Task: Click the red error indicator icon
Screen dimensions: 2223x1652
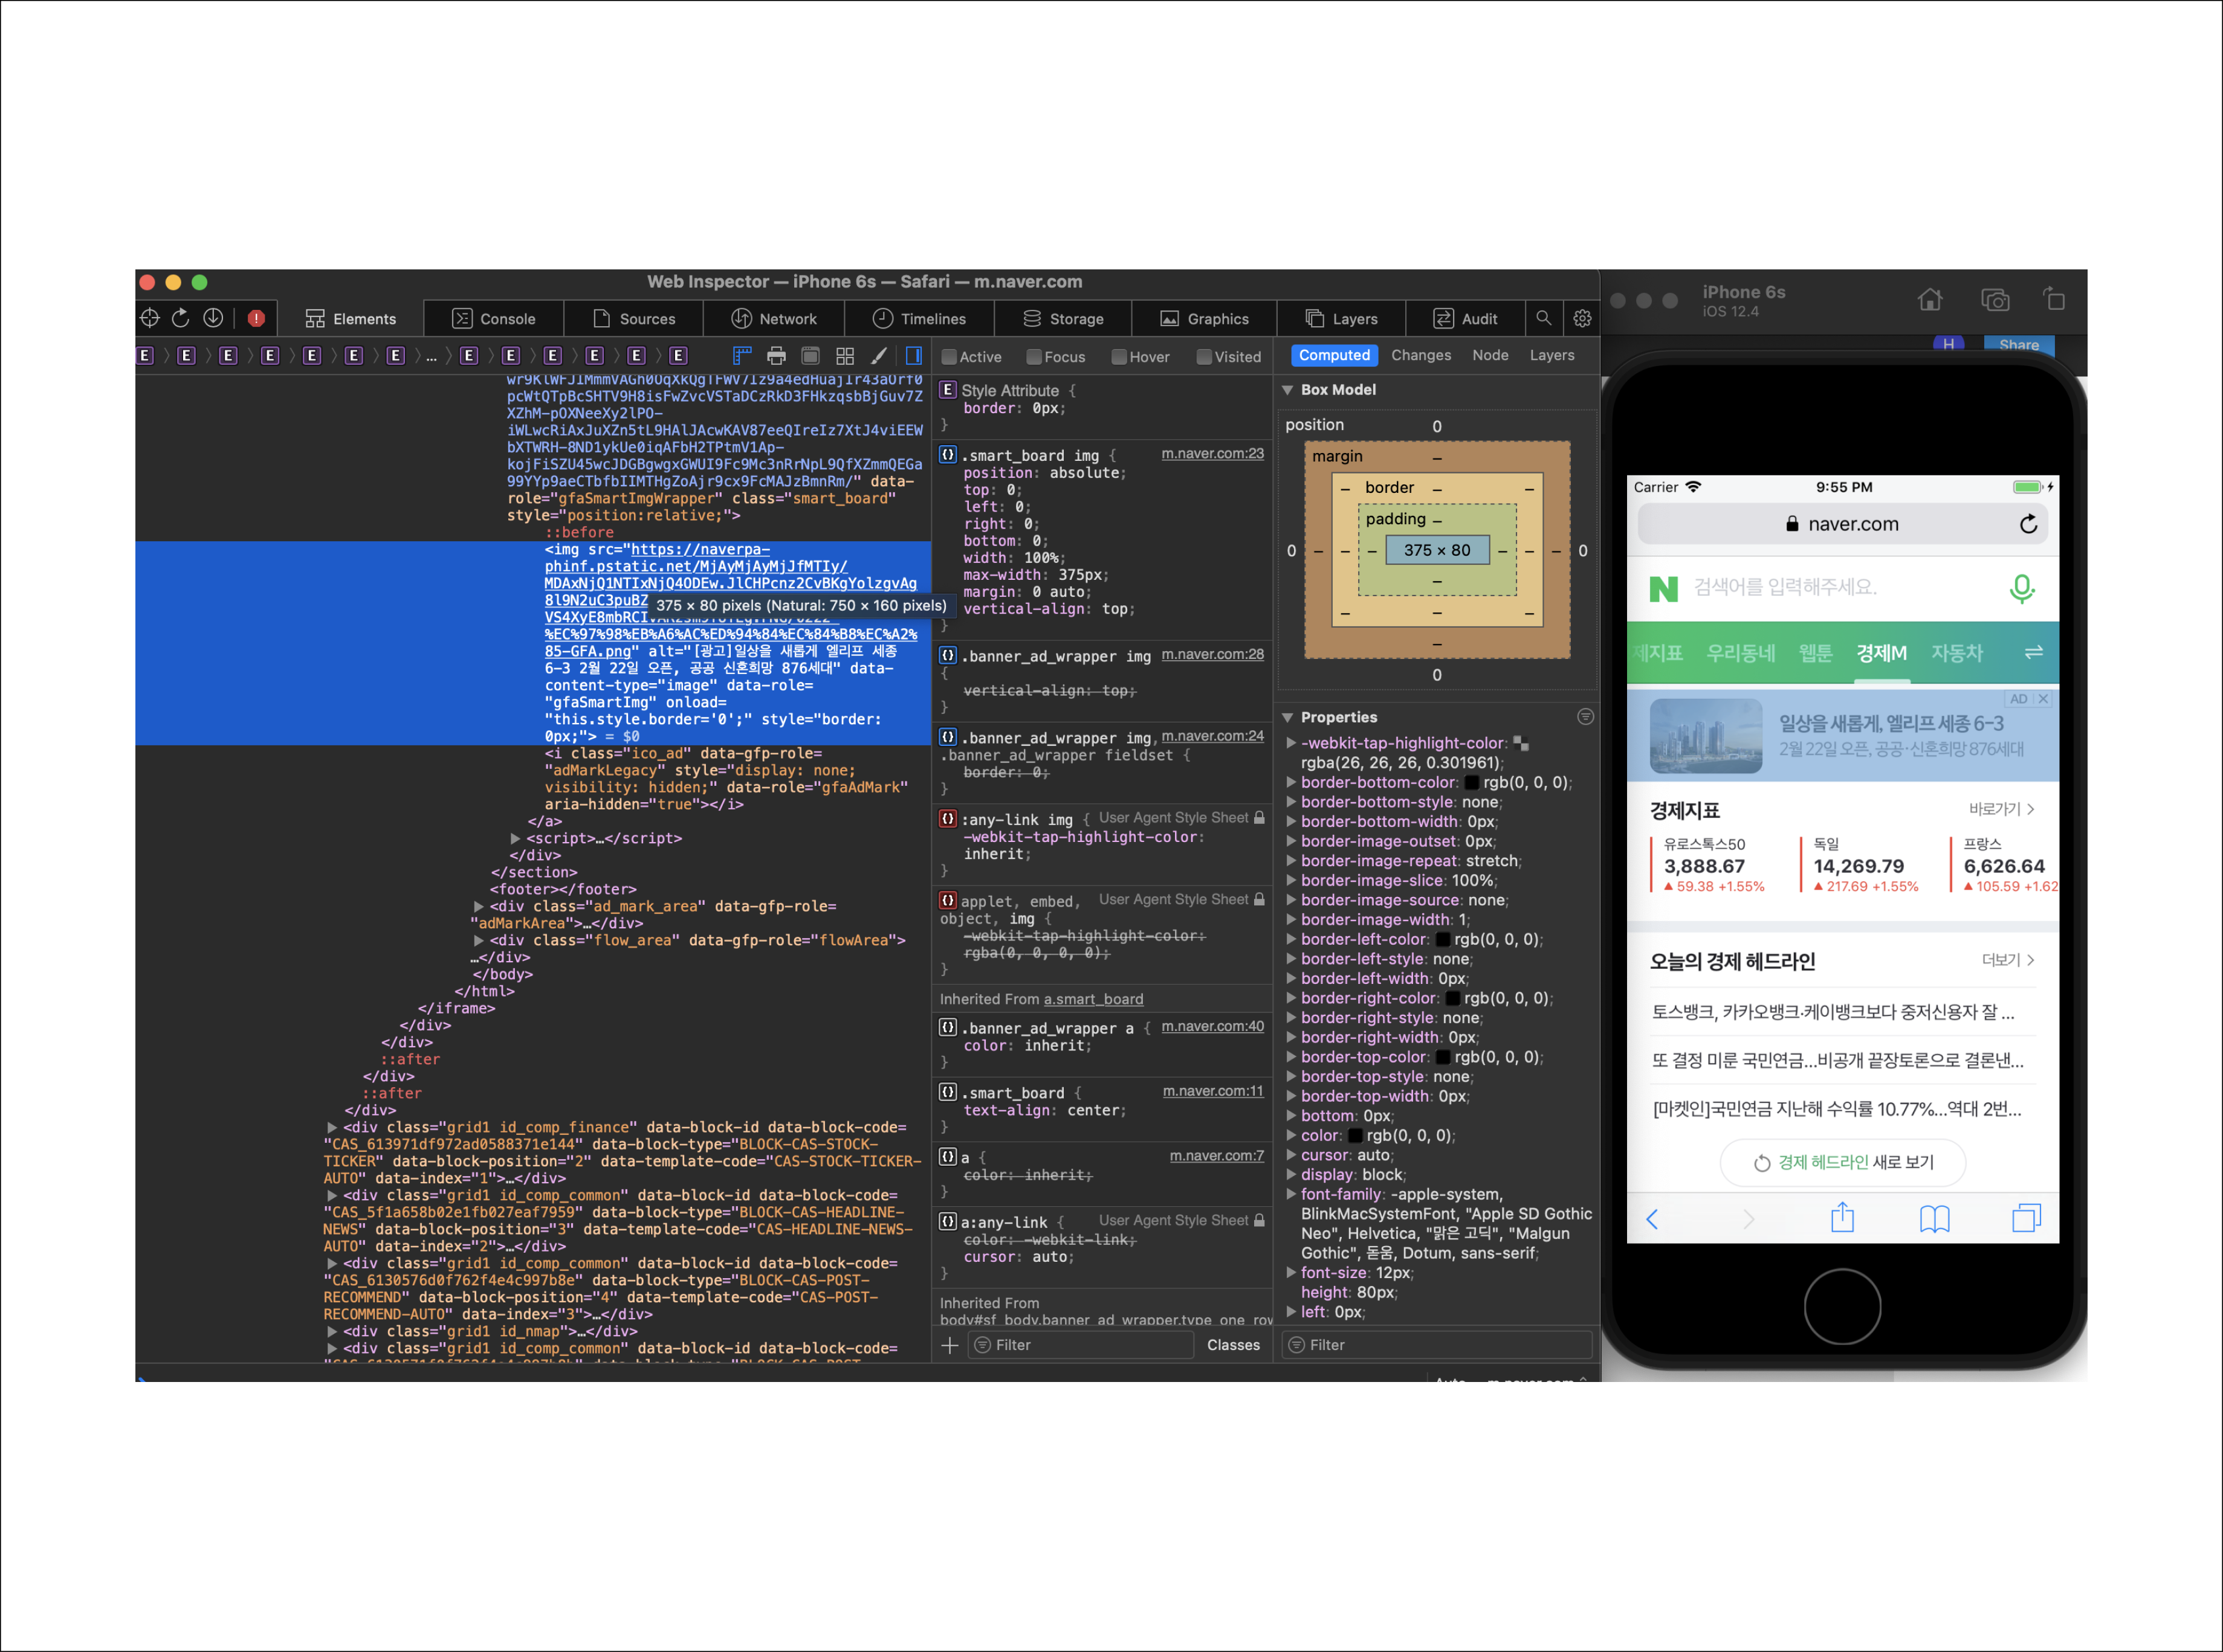Action: [x=256, y=318]
